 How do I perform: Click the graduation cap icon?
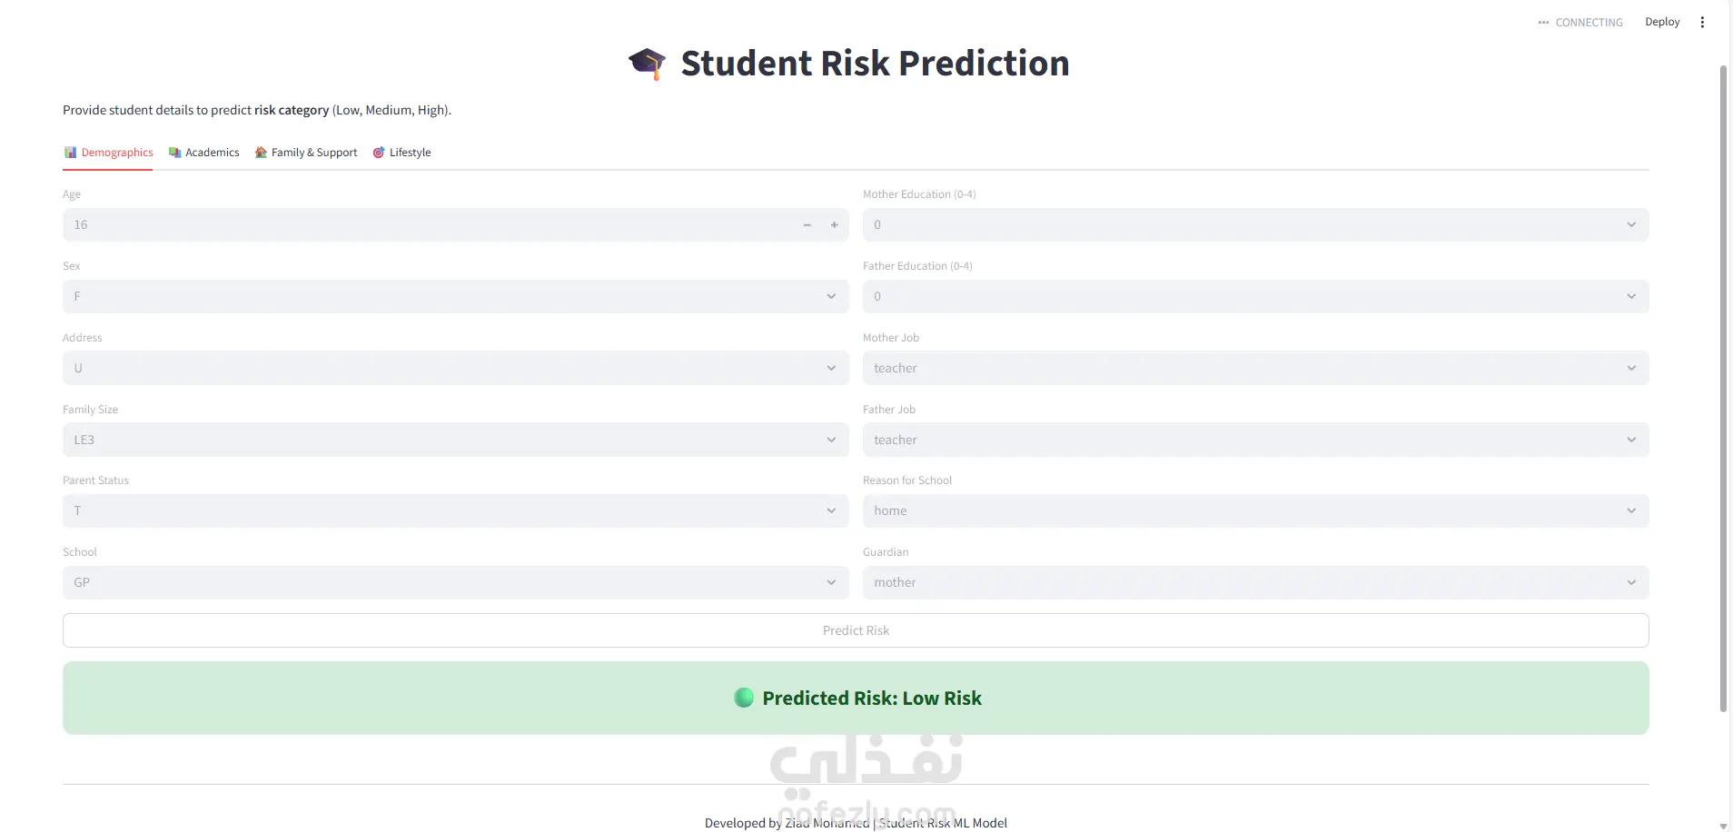(647, 64)
